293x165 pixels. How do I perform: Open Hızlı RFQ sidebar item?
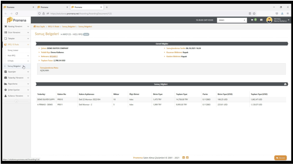pyautogui.click(x=12, y=56)
